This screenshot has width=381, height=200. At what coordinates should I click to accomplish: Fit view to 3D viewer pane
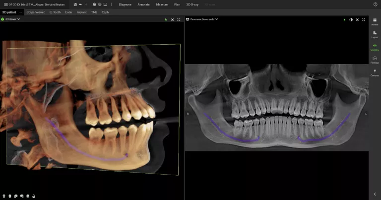click(172, 19)
